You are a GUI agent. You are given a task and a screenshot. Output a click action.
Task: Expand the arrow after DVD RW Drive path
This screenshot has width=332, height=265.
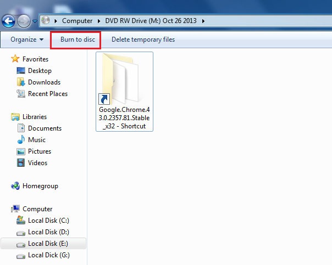(203, 21)
